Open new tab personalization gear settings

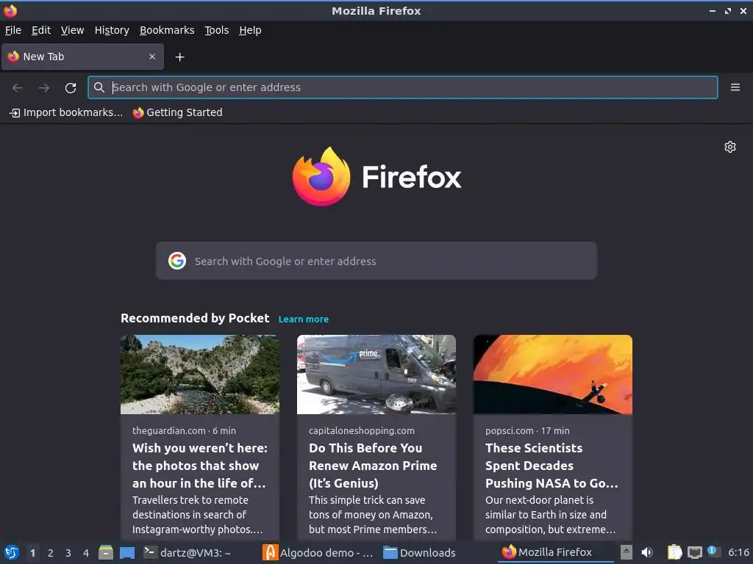click(x=730, y=147)
